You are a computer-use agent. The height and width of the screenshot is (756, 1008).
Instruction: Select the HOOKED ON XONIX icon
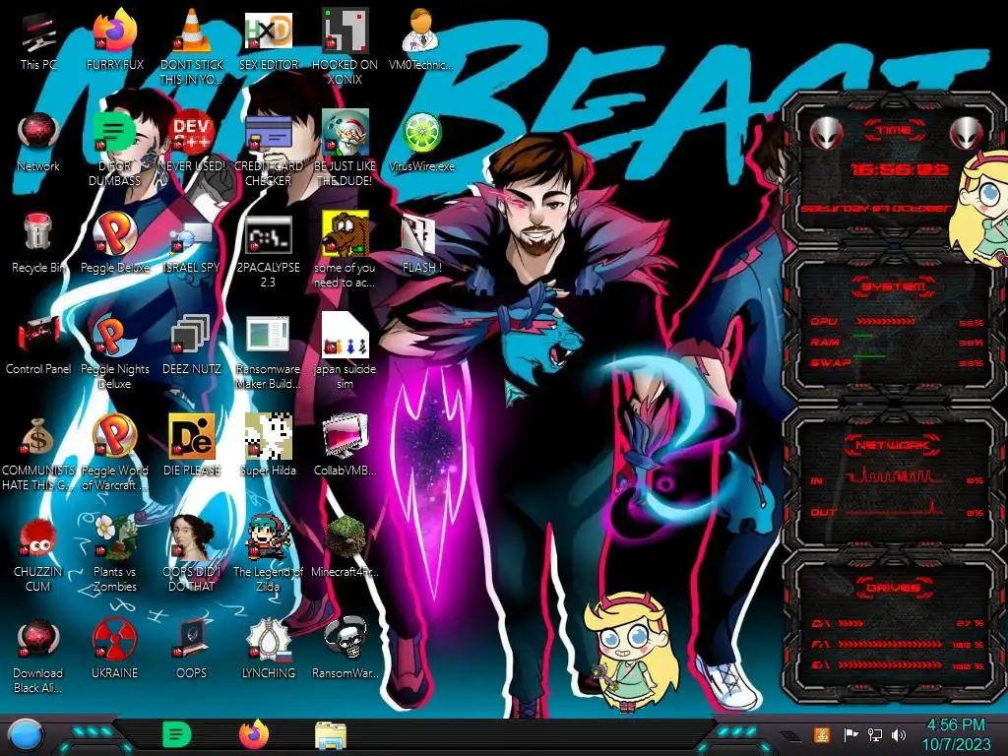(x=345, y=31)
